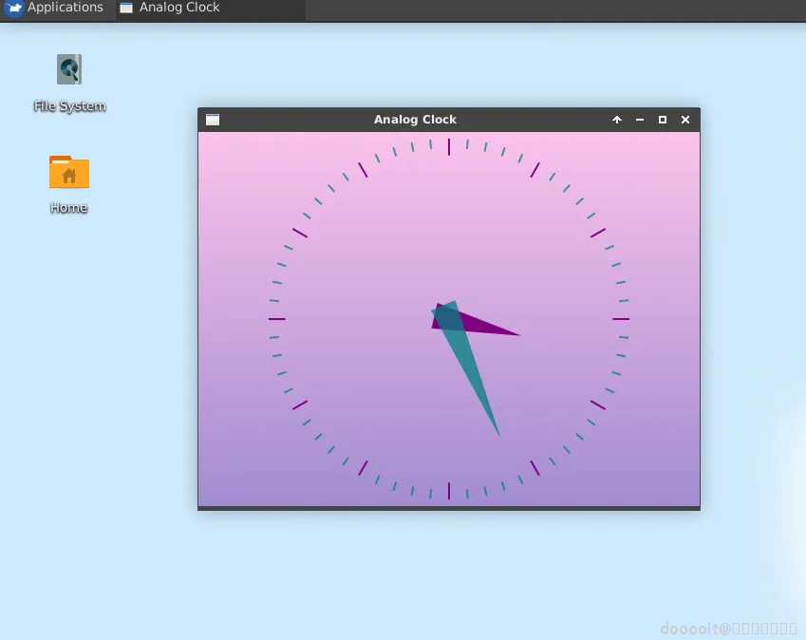Maximize the Analog Clock window
This screenshot has height=640, width=806.
662,120
